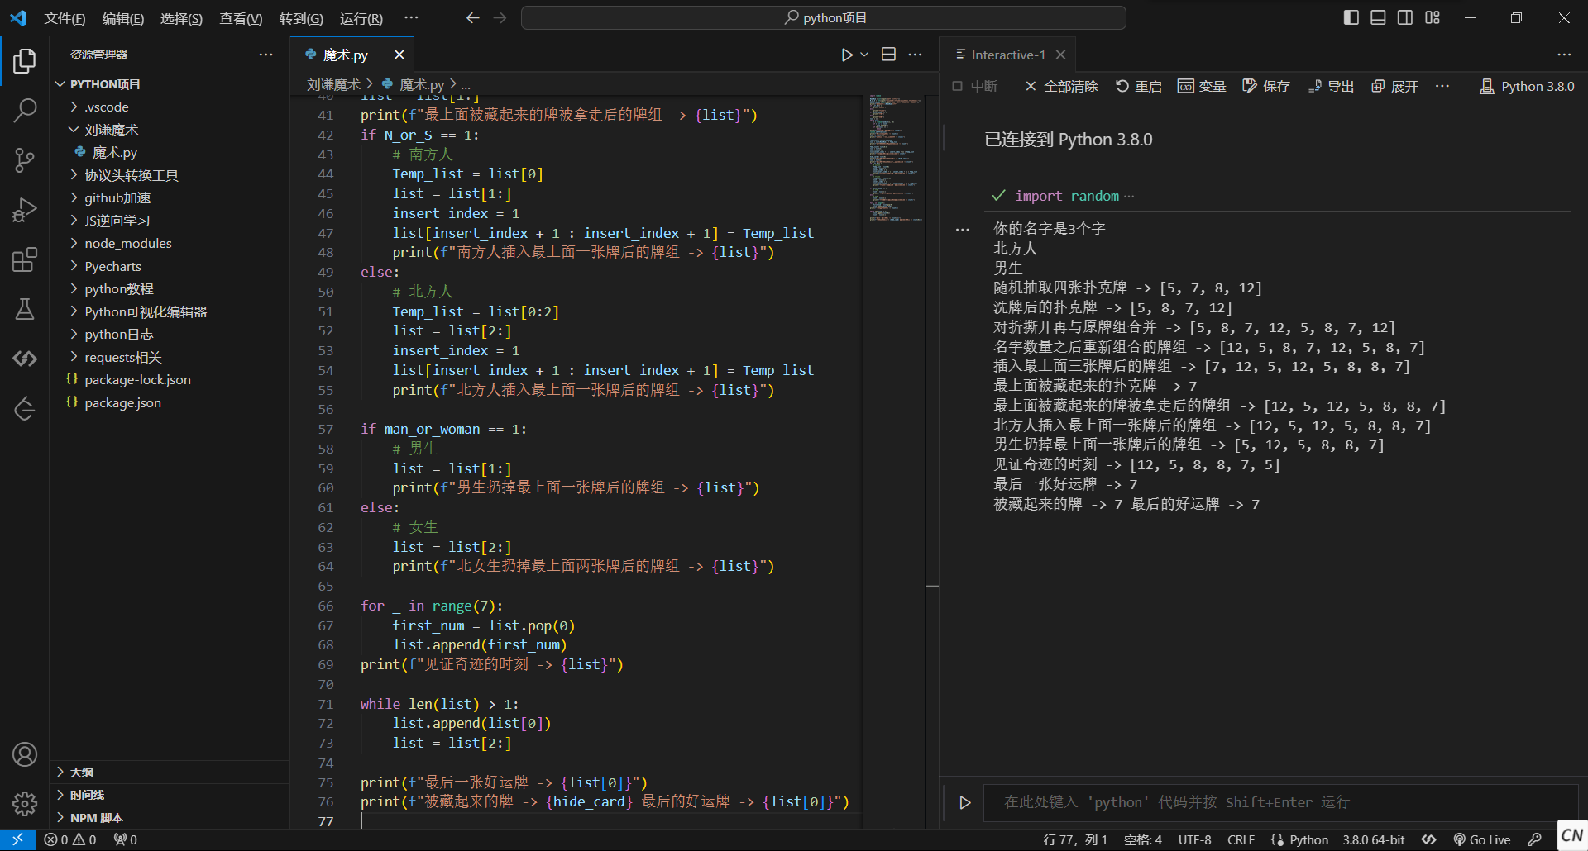Open Explorer panel More Actions ellipsis
This screenshot has height=851, width=1588.
coord(265,55)
